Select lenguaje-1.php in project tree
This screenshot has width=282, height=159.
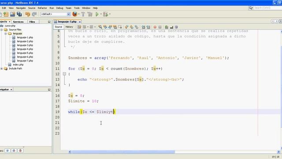(x=25, y=38)
